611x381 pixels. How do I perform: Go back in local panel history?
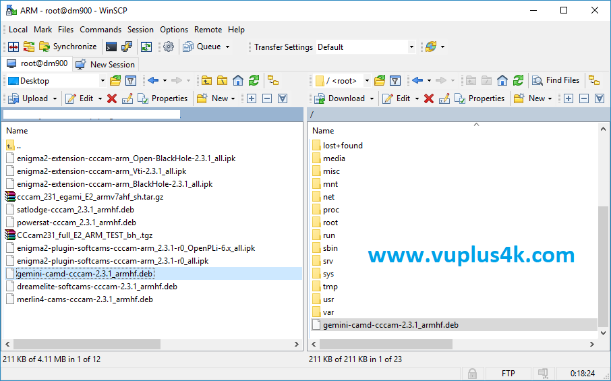[x=152, y=81]
